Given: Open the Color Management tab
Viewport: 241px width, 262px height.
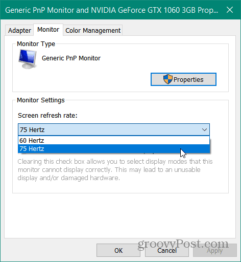Looking at the screenshot, I should tap(93, 31).
